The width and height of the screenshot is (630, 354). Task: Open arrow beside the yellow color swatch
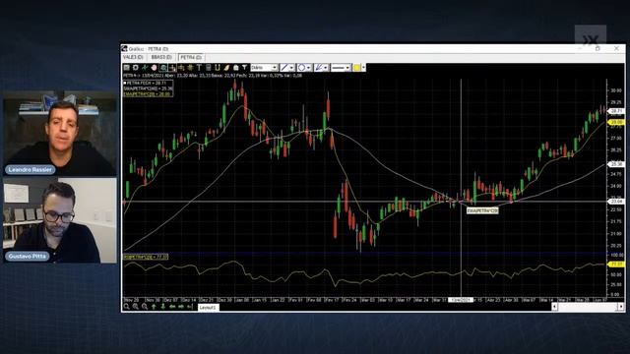363,68
